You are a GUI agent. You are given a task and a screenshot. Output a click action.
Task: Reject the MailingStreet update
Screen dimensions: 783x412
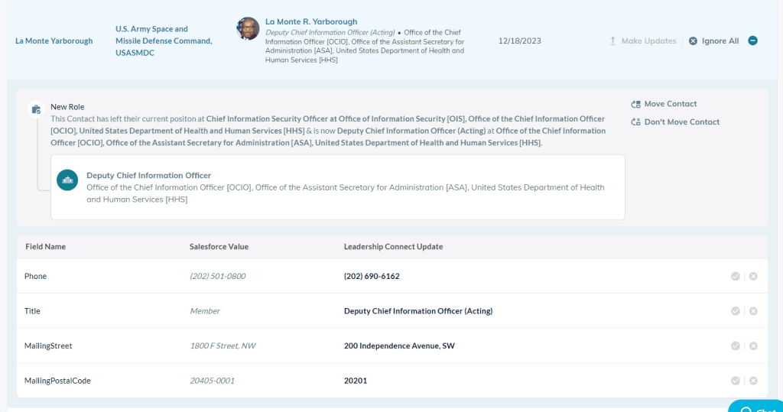tap(753, 346)
